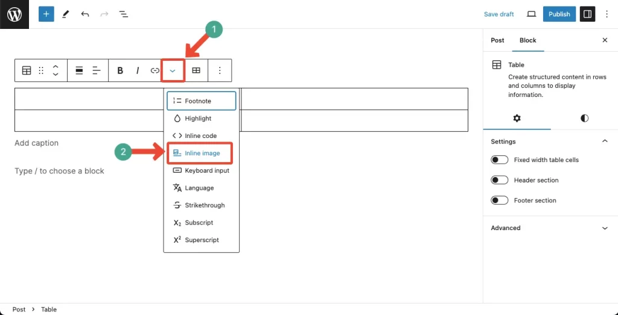Turn on the Header section toggle

point(499,180)
